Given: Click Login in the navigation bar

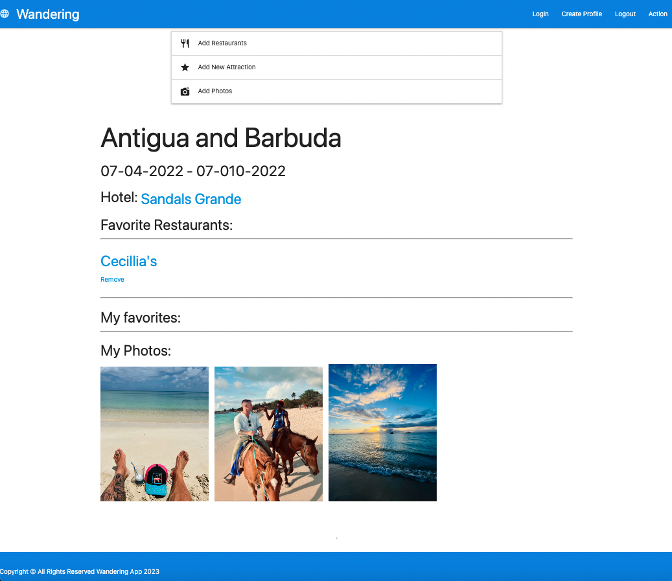Looking at the screenshot, I should coord(540,14).
